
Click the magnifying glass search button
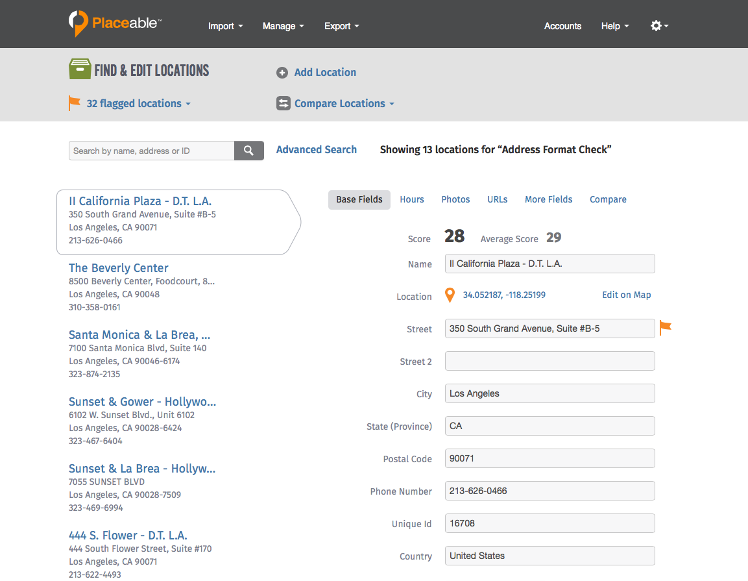tap(248, 151)
